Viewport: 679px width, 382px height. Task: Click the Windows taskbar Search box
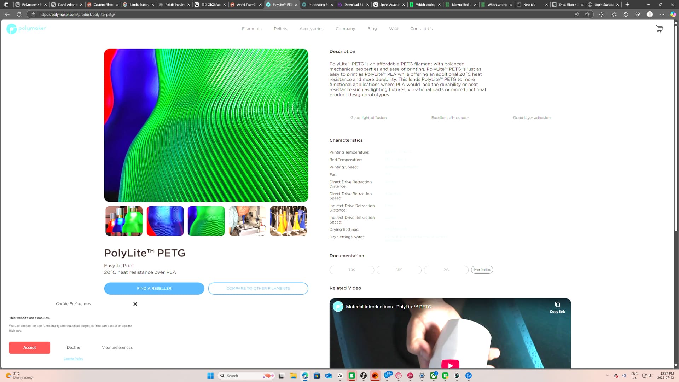pos(246,376)
